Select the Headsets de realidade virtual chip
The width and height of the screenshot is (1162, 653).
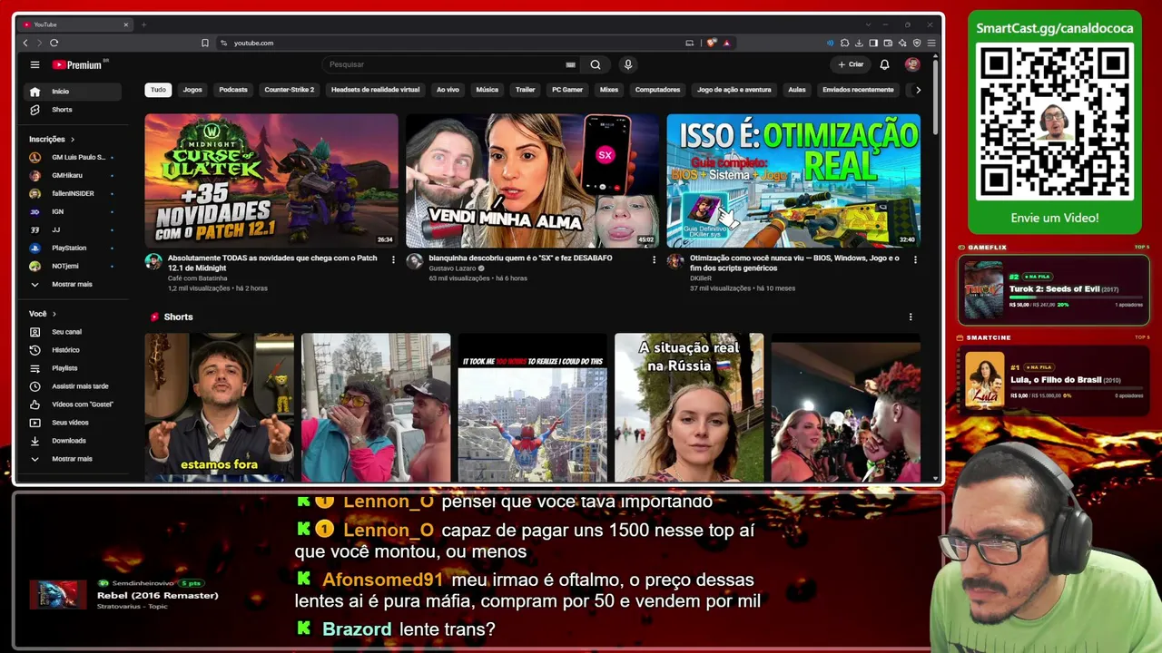pos(376,90)
